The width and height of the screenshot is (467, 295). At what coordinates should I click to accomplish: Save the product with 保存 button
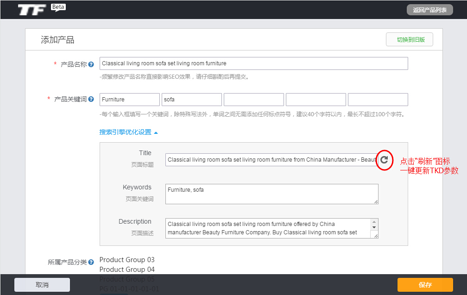[x=425, y=285]
